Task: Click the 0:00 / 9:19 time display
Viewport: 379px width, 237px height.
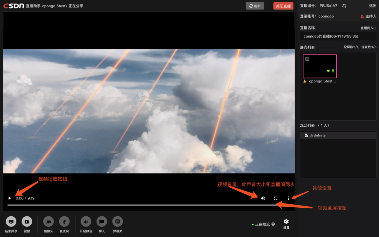Action: 25,198
